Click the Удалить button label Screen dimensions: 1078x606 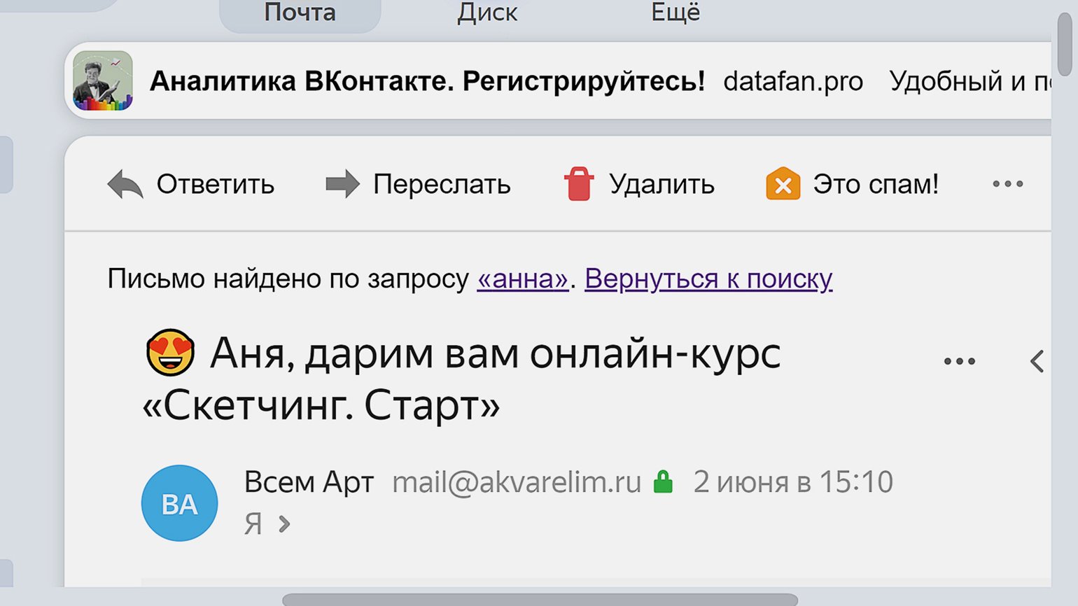point(661,184)
